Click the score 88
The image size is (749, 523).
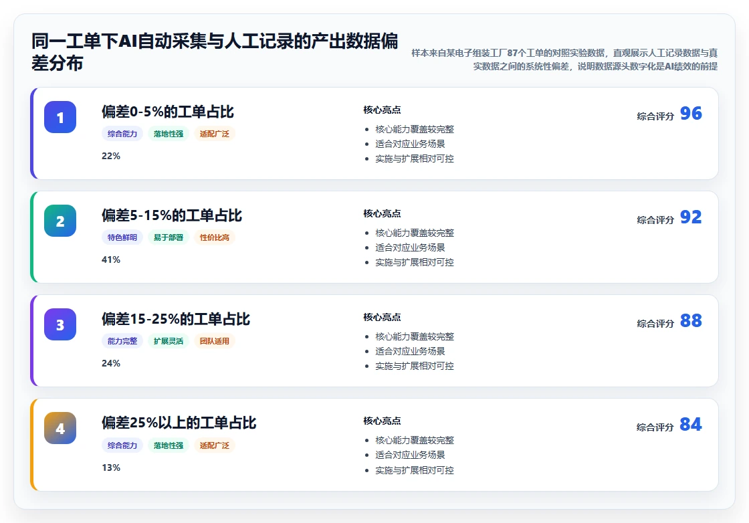click(x=691, y=320)
